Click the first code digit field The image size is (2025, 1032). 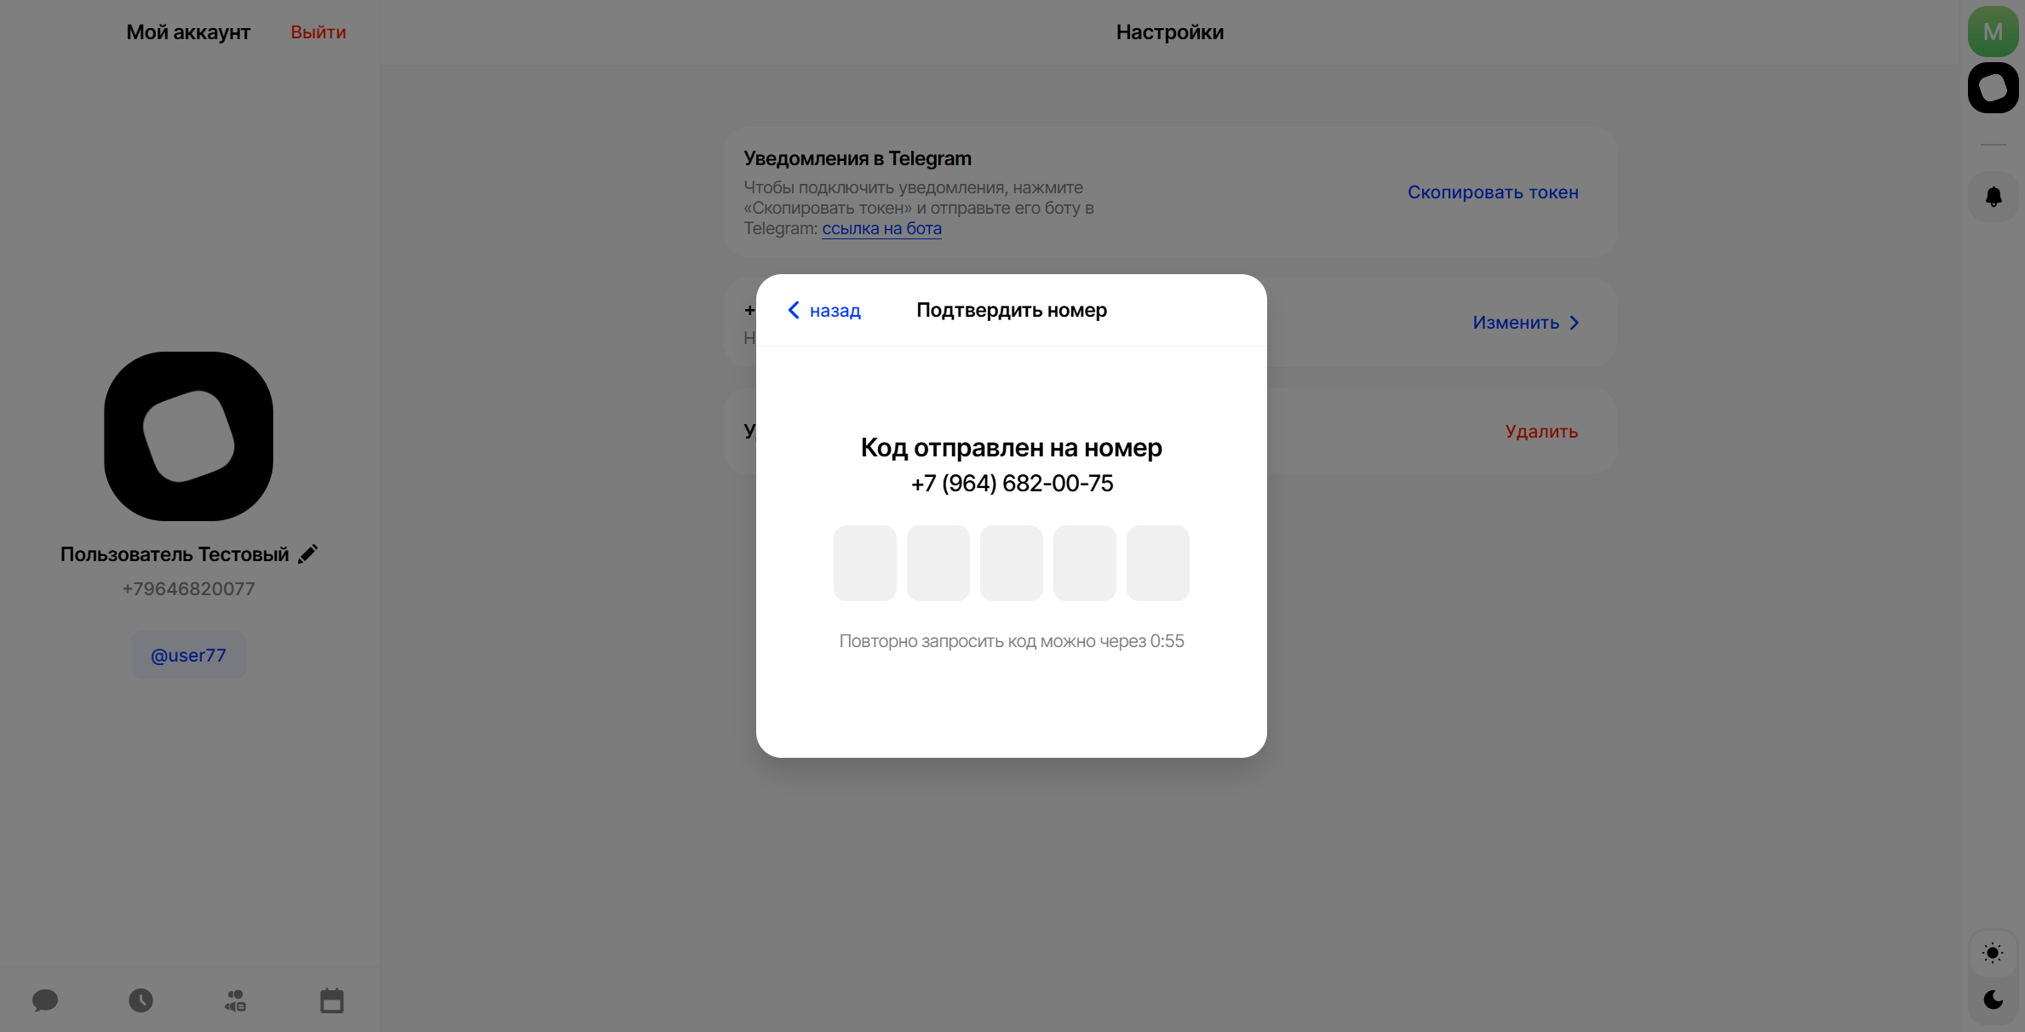click(864, 563)
